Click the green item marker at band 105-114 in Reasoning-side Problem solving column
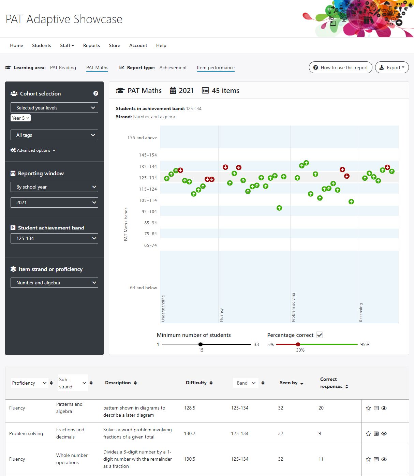The height and width of the screenshot is (476, 414). [351, 202]
